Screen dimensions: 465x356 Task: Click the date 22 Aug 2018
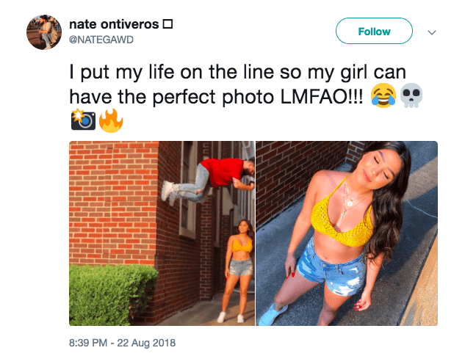(146, 343)
